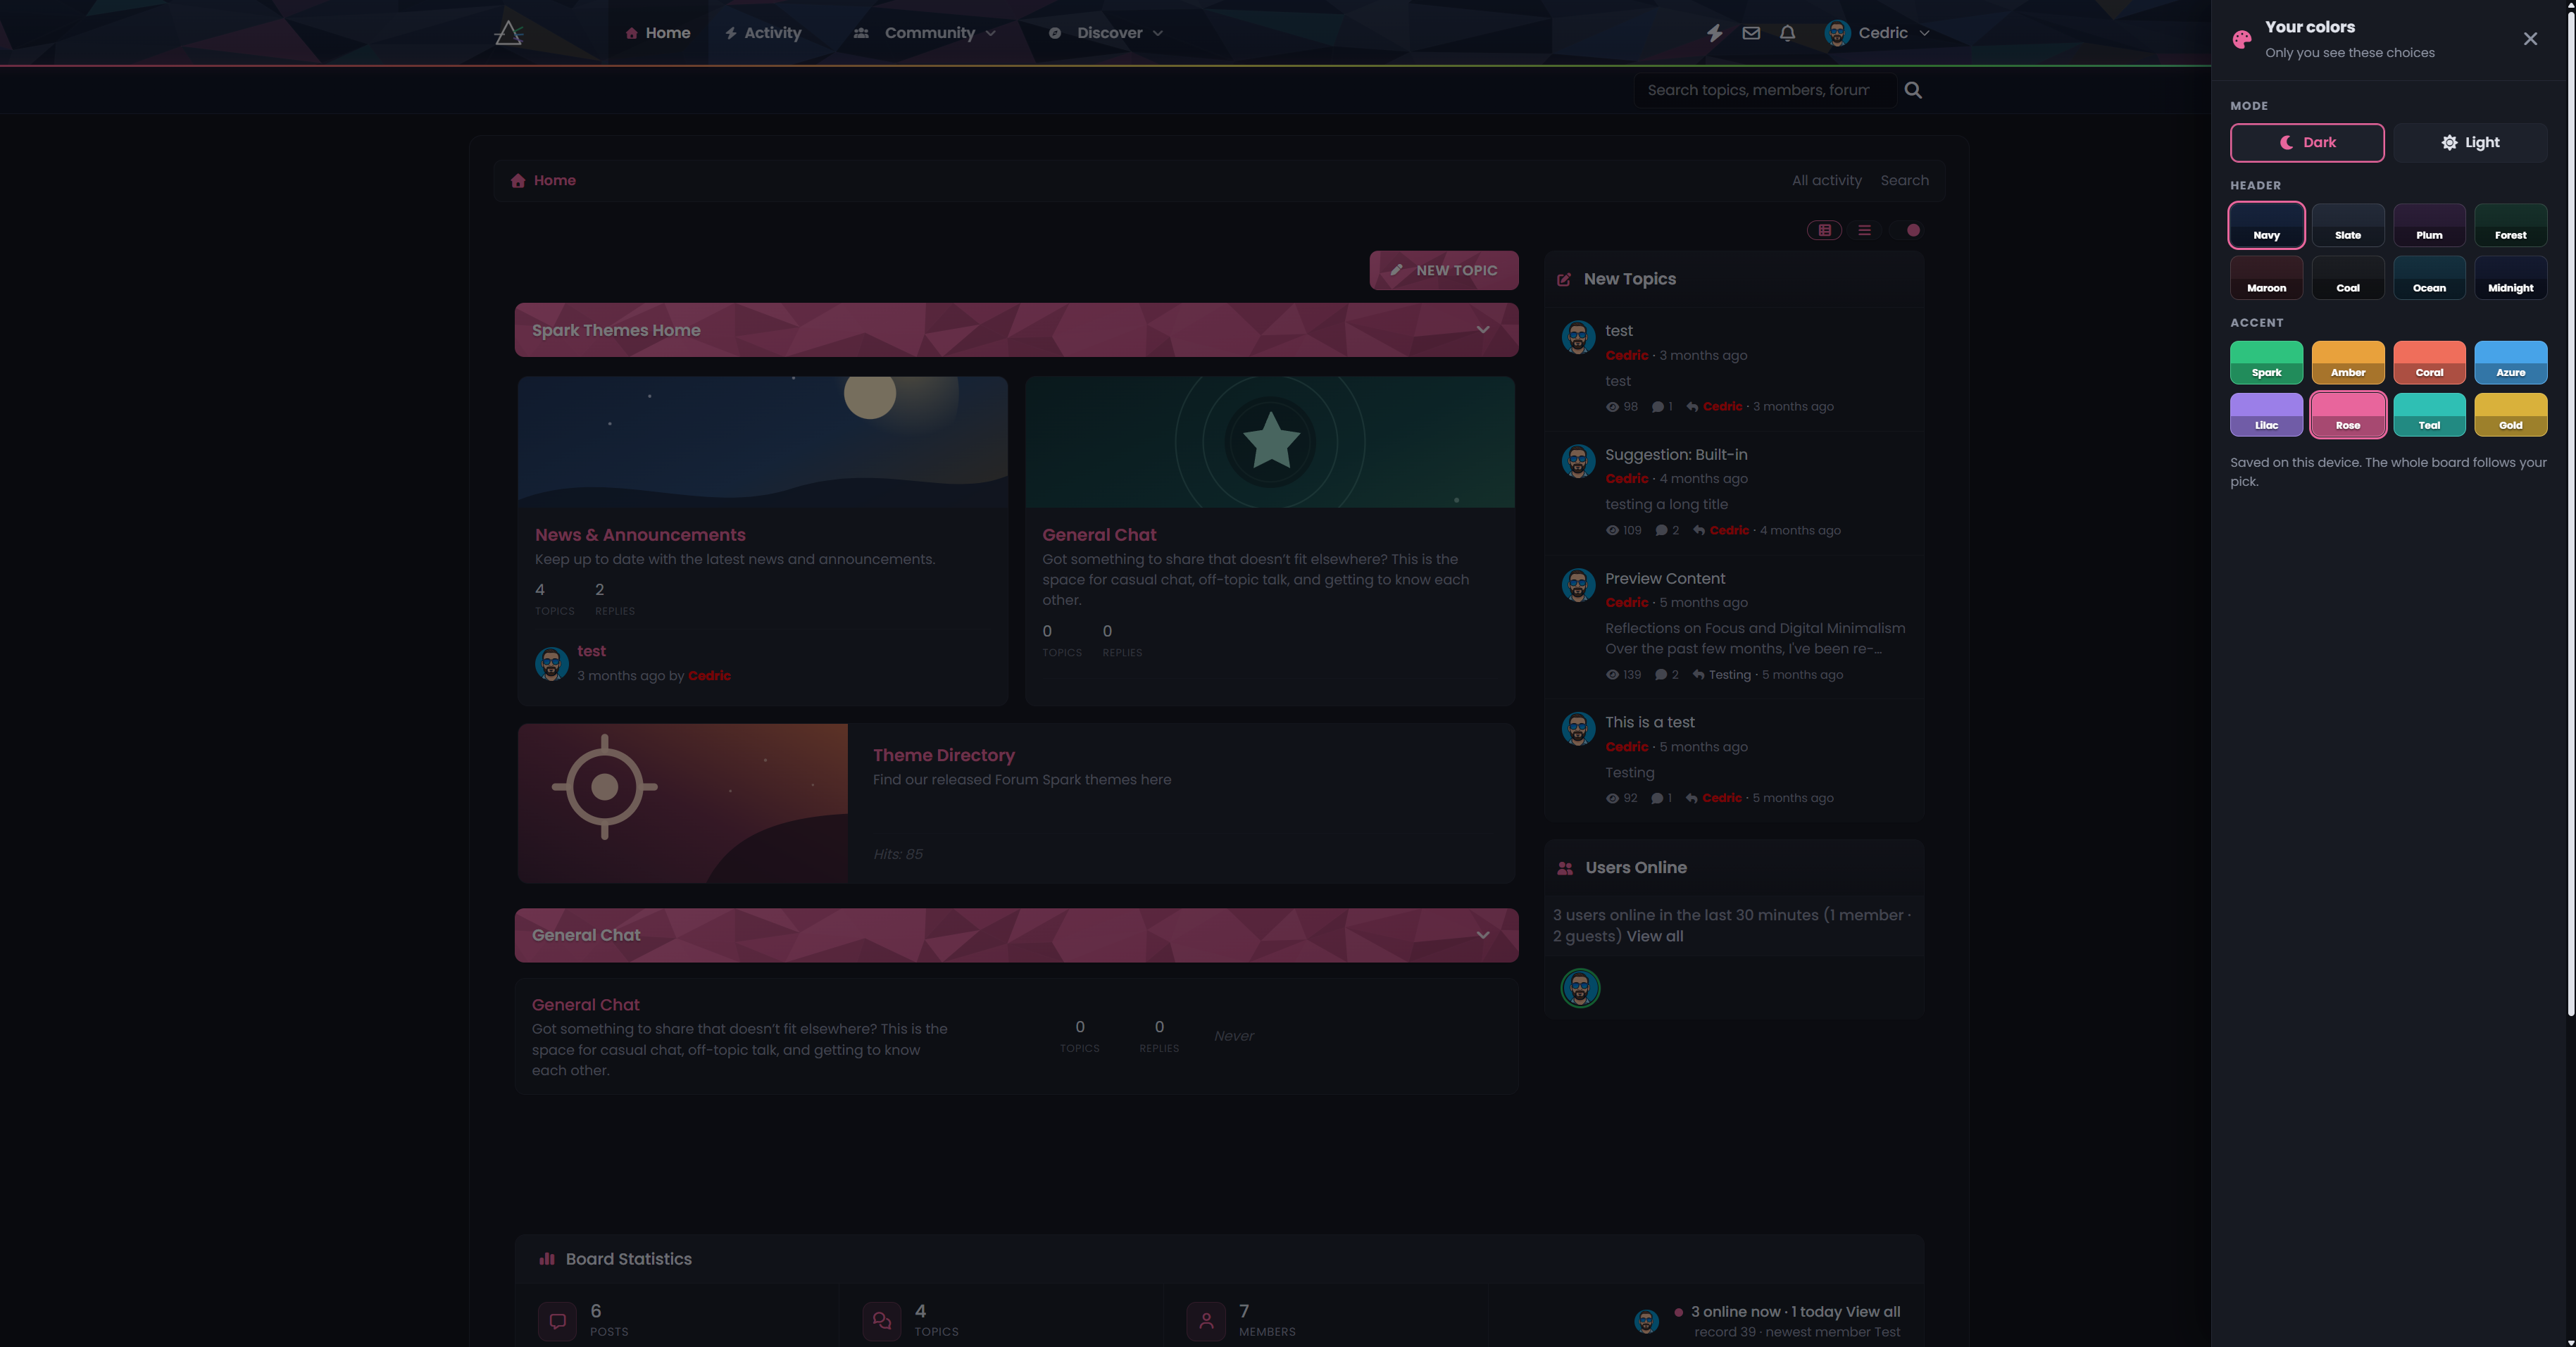2576x1347 pixels.
Task: Click the site logo triangle icon
Action: coord(509,33)
